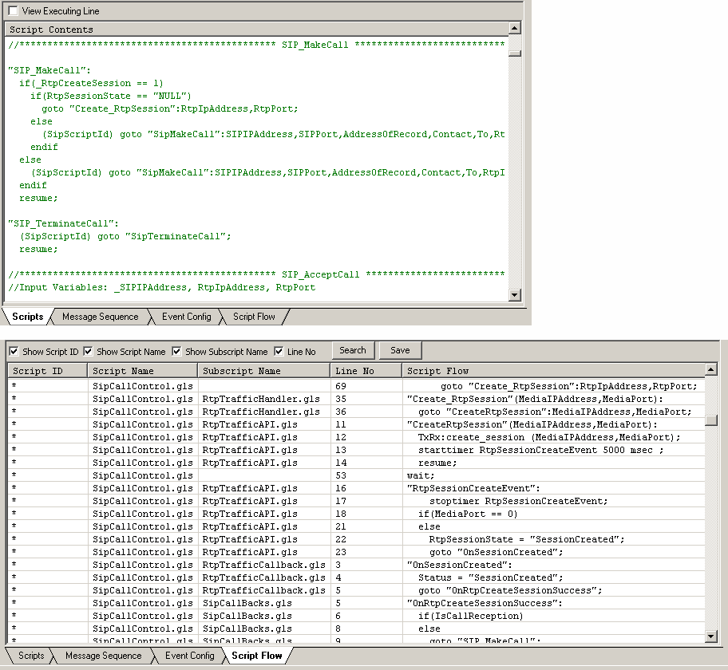Sort by the Subscript Name column header
Viewport: 728px width, 670px height.
click(263, 371)
